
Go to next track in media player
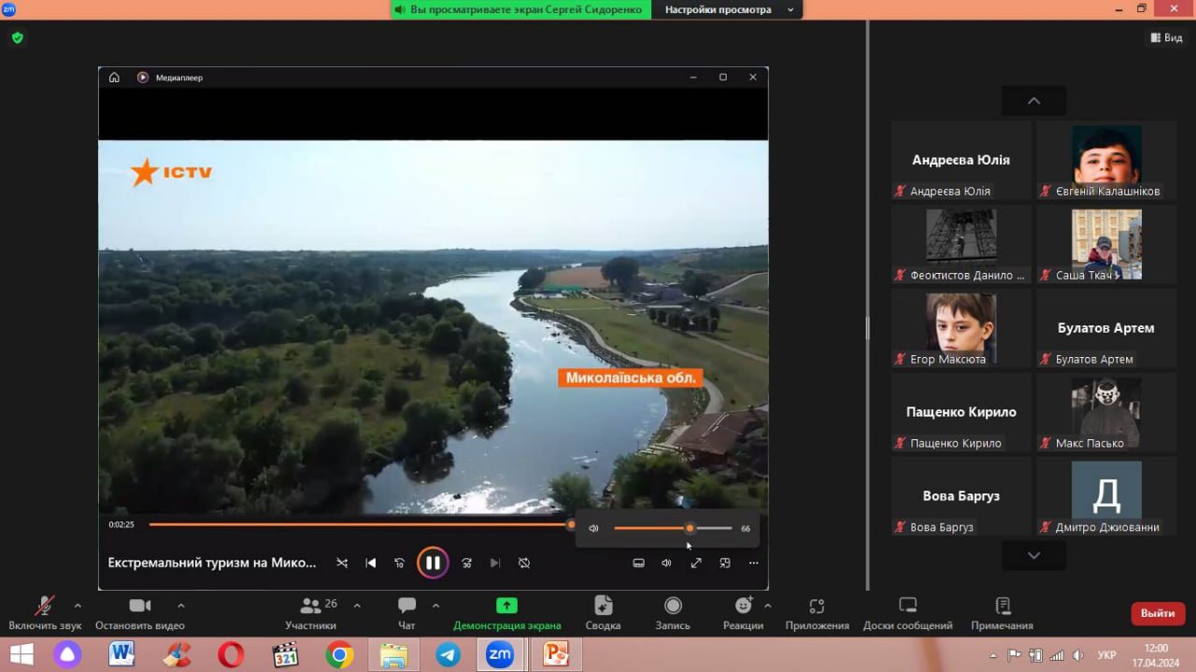click(x=495, y=563)
